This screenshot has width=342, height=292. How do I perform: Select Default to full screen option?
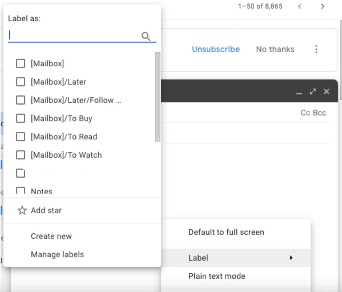pyautogui.click(x=226, y=232)
